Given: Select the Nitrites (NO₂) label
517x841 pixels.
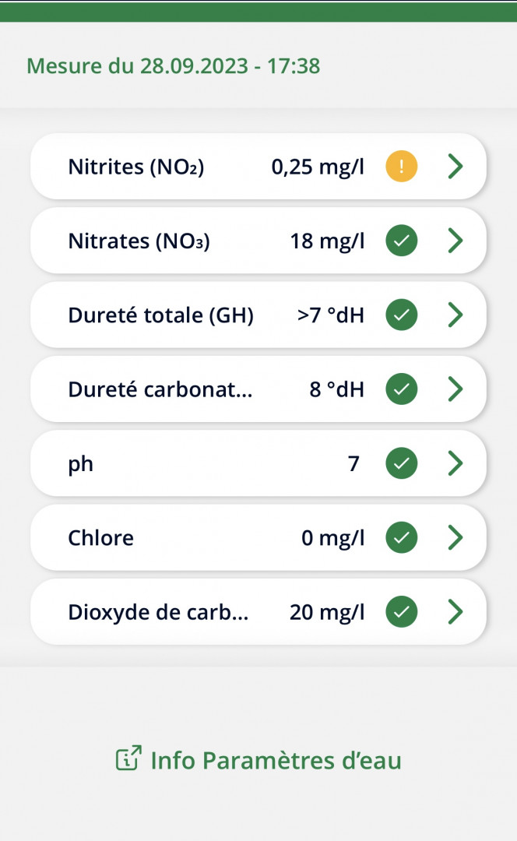Looking at the screenshot, I should [x=136, y=167].
